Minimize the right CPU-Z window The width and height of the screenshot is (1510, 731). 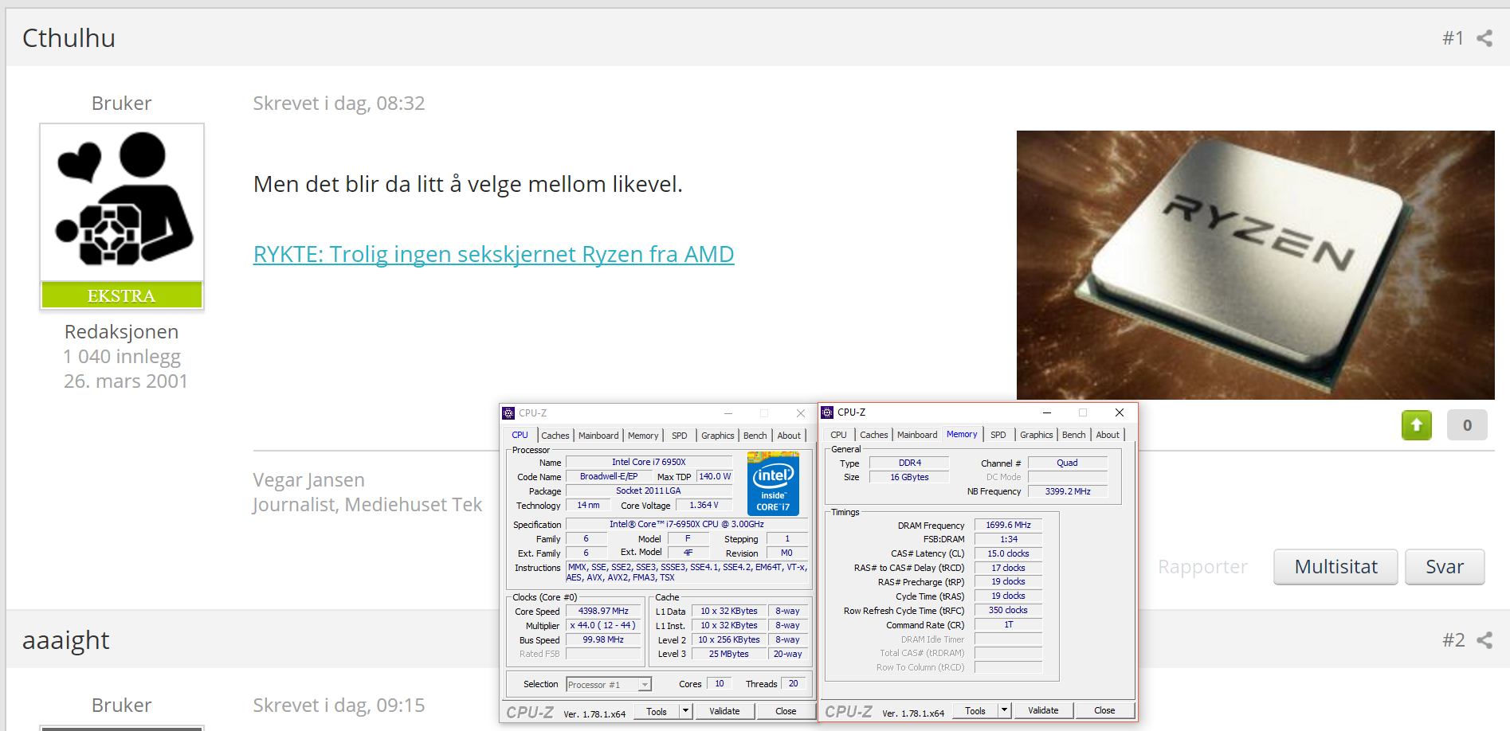coord(1047,412)
